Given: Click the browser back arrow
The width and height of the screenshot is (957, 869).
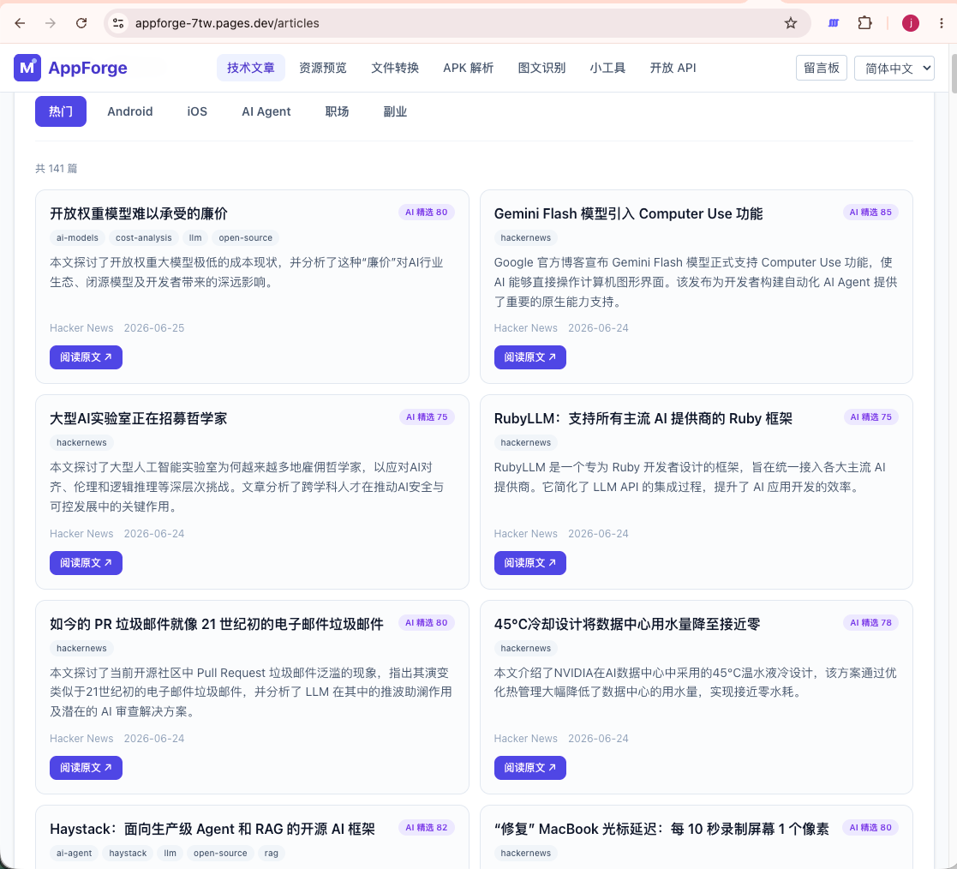Looking at the screenshot, I should tap(20, 23).
